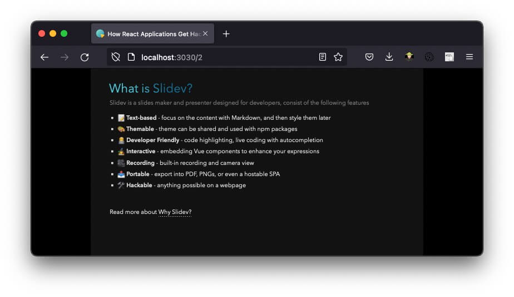Image resolution: width=514 pixels, height=297 pixels.
Task: Click the emoji beside Developer Friendly
Action: (x=121, y=140)
